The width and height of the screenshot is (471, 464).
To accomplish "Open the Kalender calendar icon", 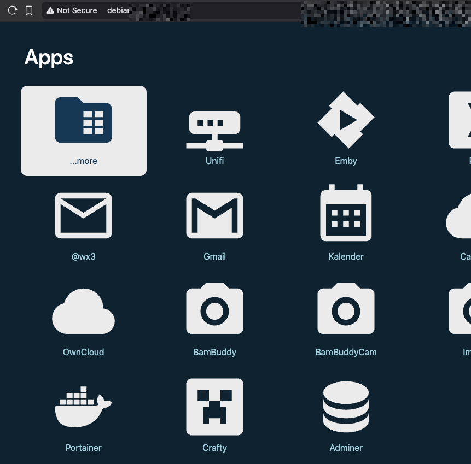I will click(x=346, y=213).
